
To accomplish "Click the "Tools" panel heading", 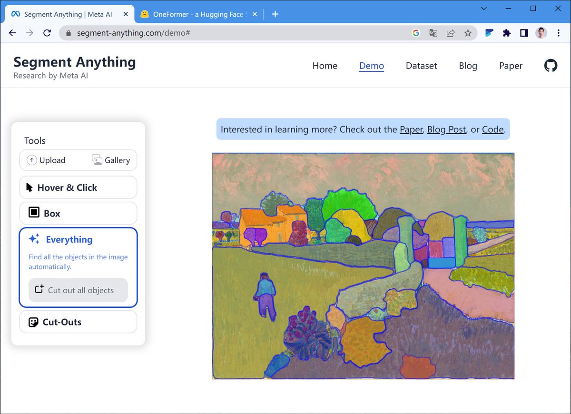I will pos(35,140).
